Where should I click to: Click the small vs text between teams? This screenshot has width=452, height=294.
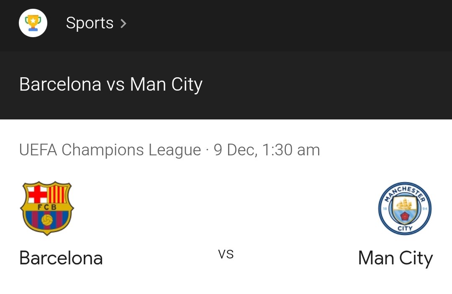pyautogui.click(x=226, y=254)
